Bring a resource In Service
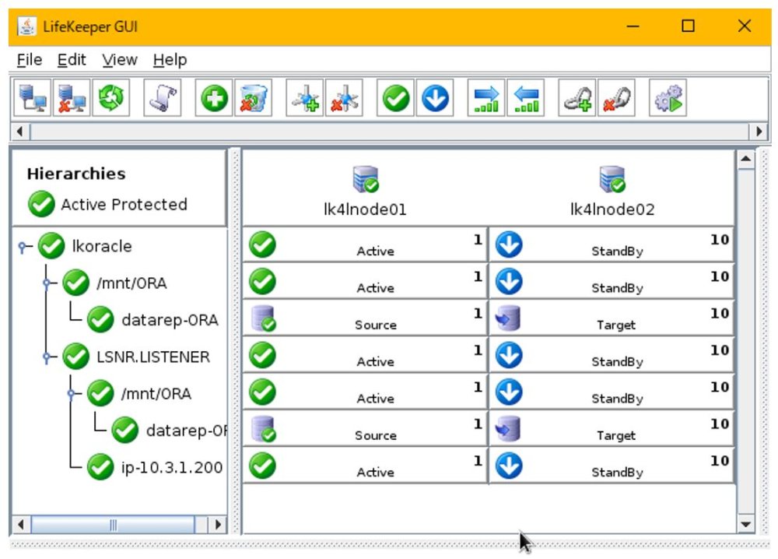This screenshot has width=778, height=559. (397, 97)
